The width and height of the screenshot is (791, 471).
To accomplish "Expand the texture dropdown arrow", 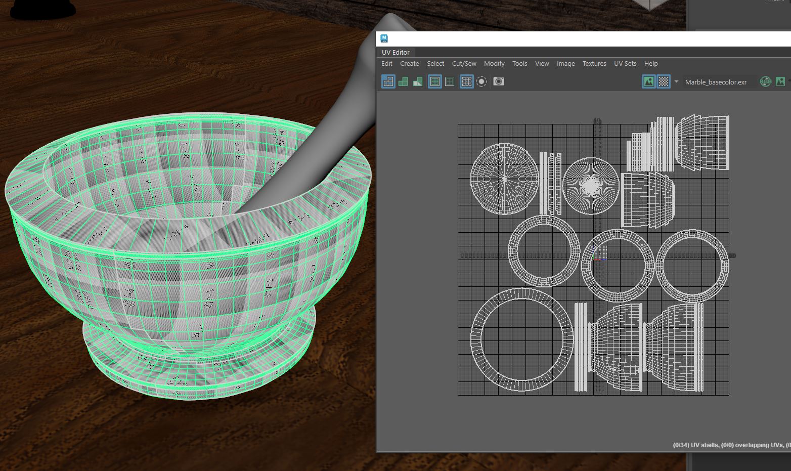I will tap(676, 81).
